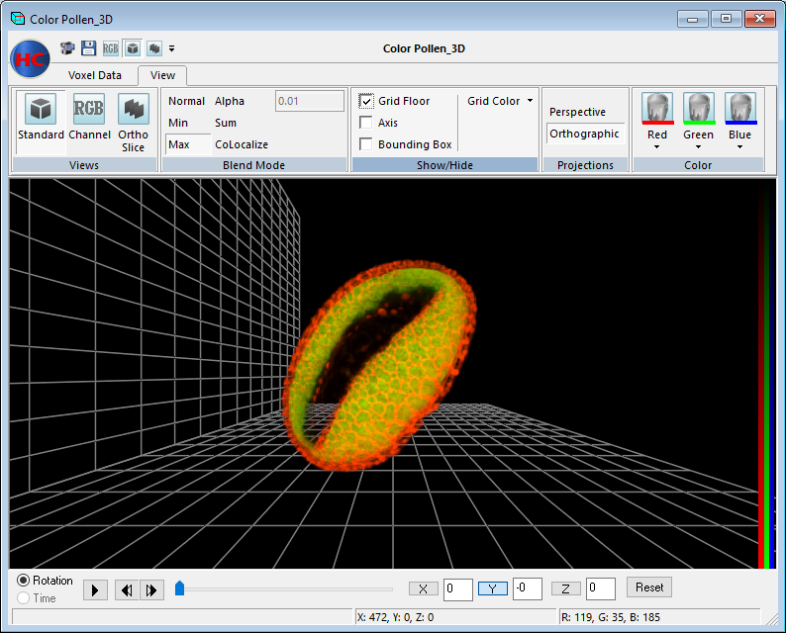
Task: Enable the Axis checkbox
Action: (366, 123)
